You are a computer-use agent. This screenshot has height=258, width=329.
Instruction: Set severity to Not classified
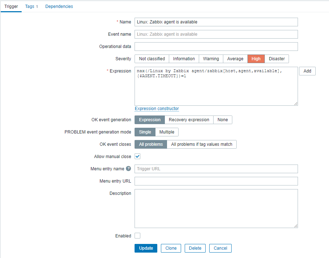(x=152, y=59)
